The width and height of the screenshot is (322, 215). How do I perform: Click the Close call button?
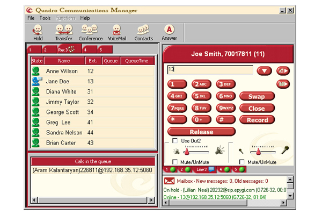[257, 108]
